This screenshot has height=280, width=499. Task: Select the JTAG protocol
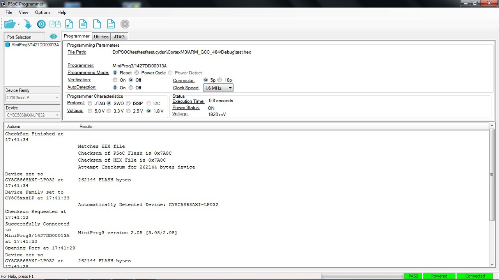tap(90, 104)
